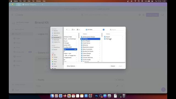Open the Export folder
The image size is (176, 99).
(113, 37)
